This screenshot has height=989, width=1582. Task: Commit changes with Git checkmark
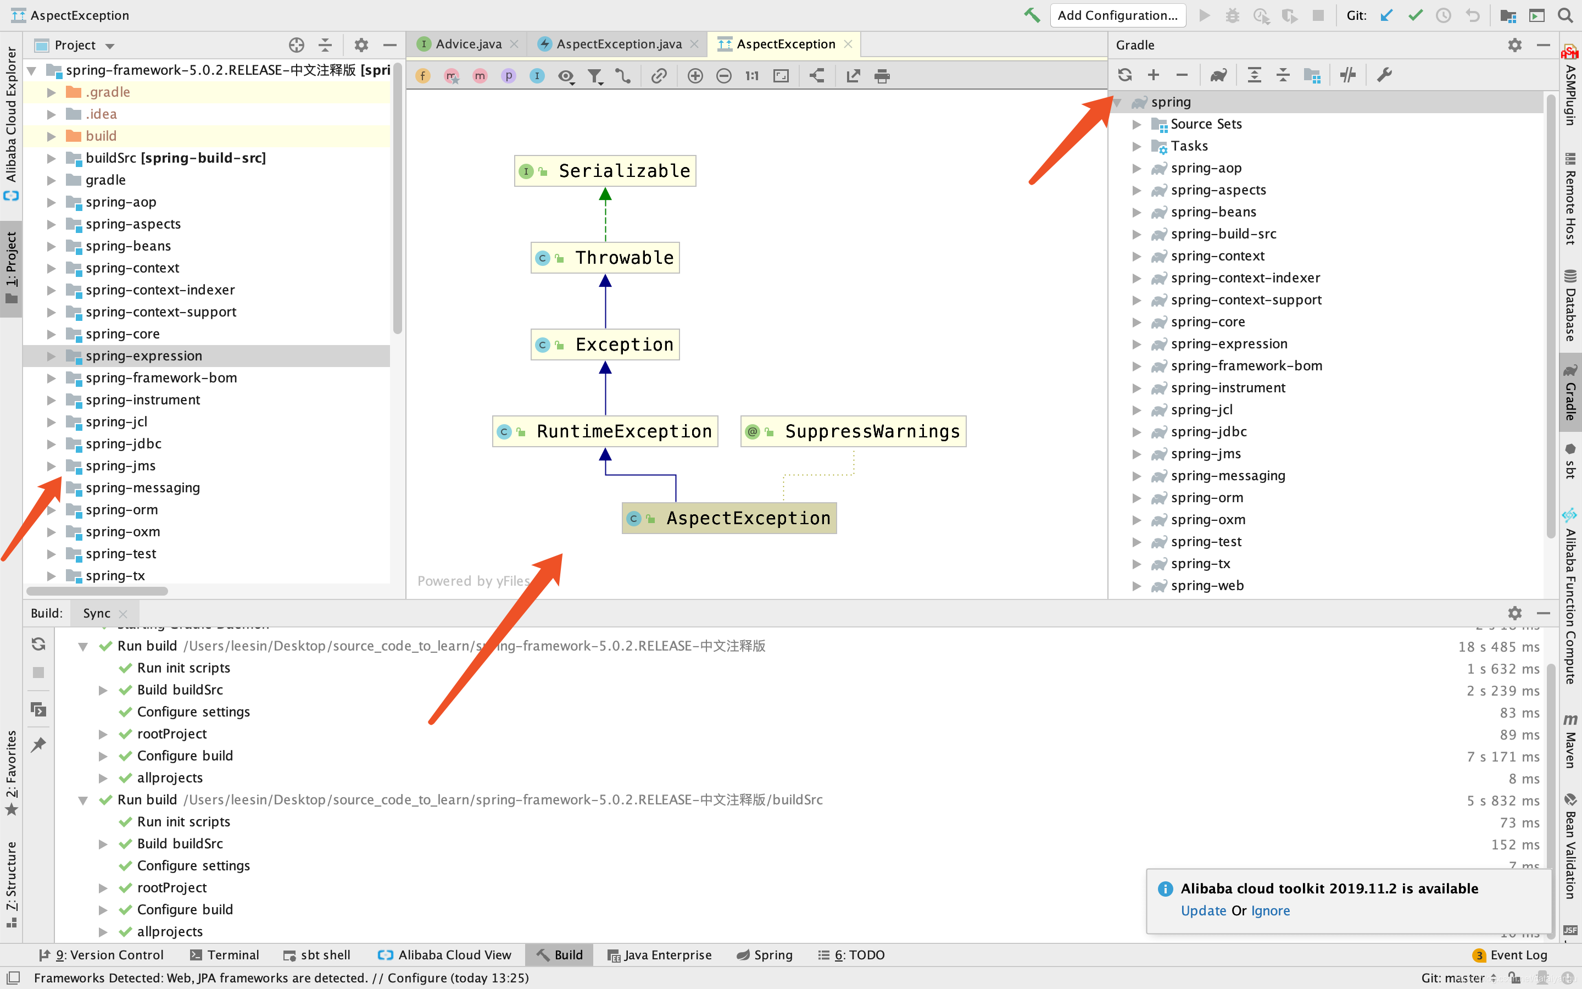click(x=1416, y=15)
